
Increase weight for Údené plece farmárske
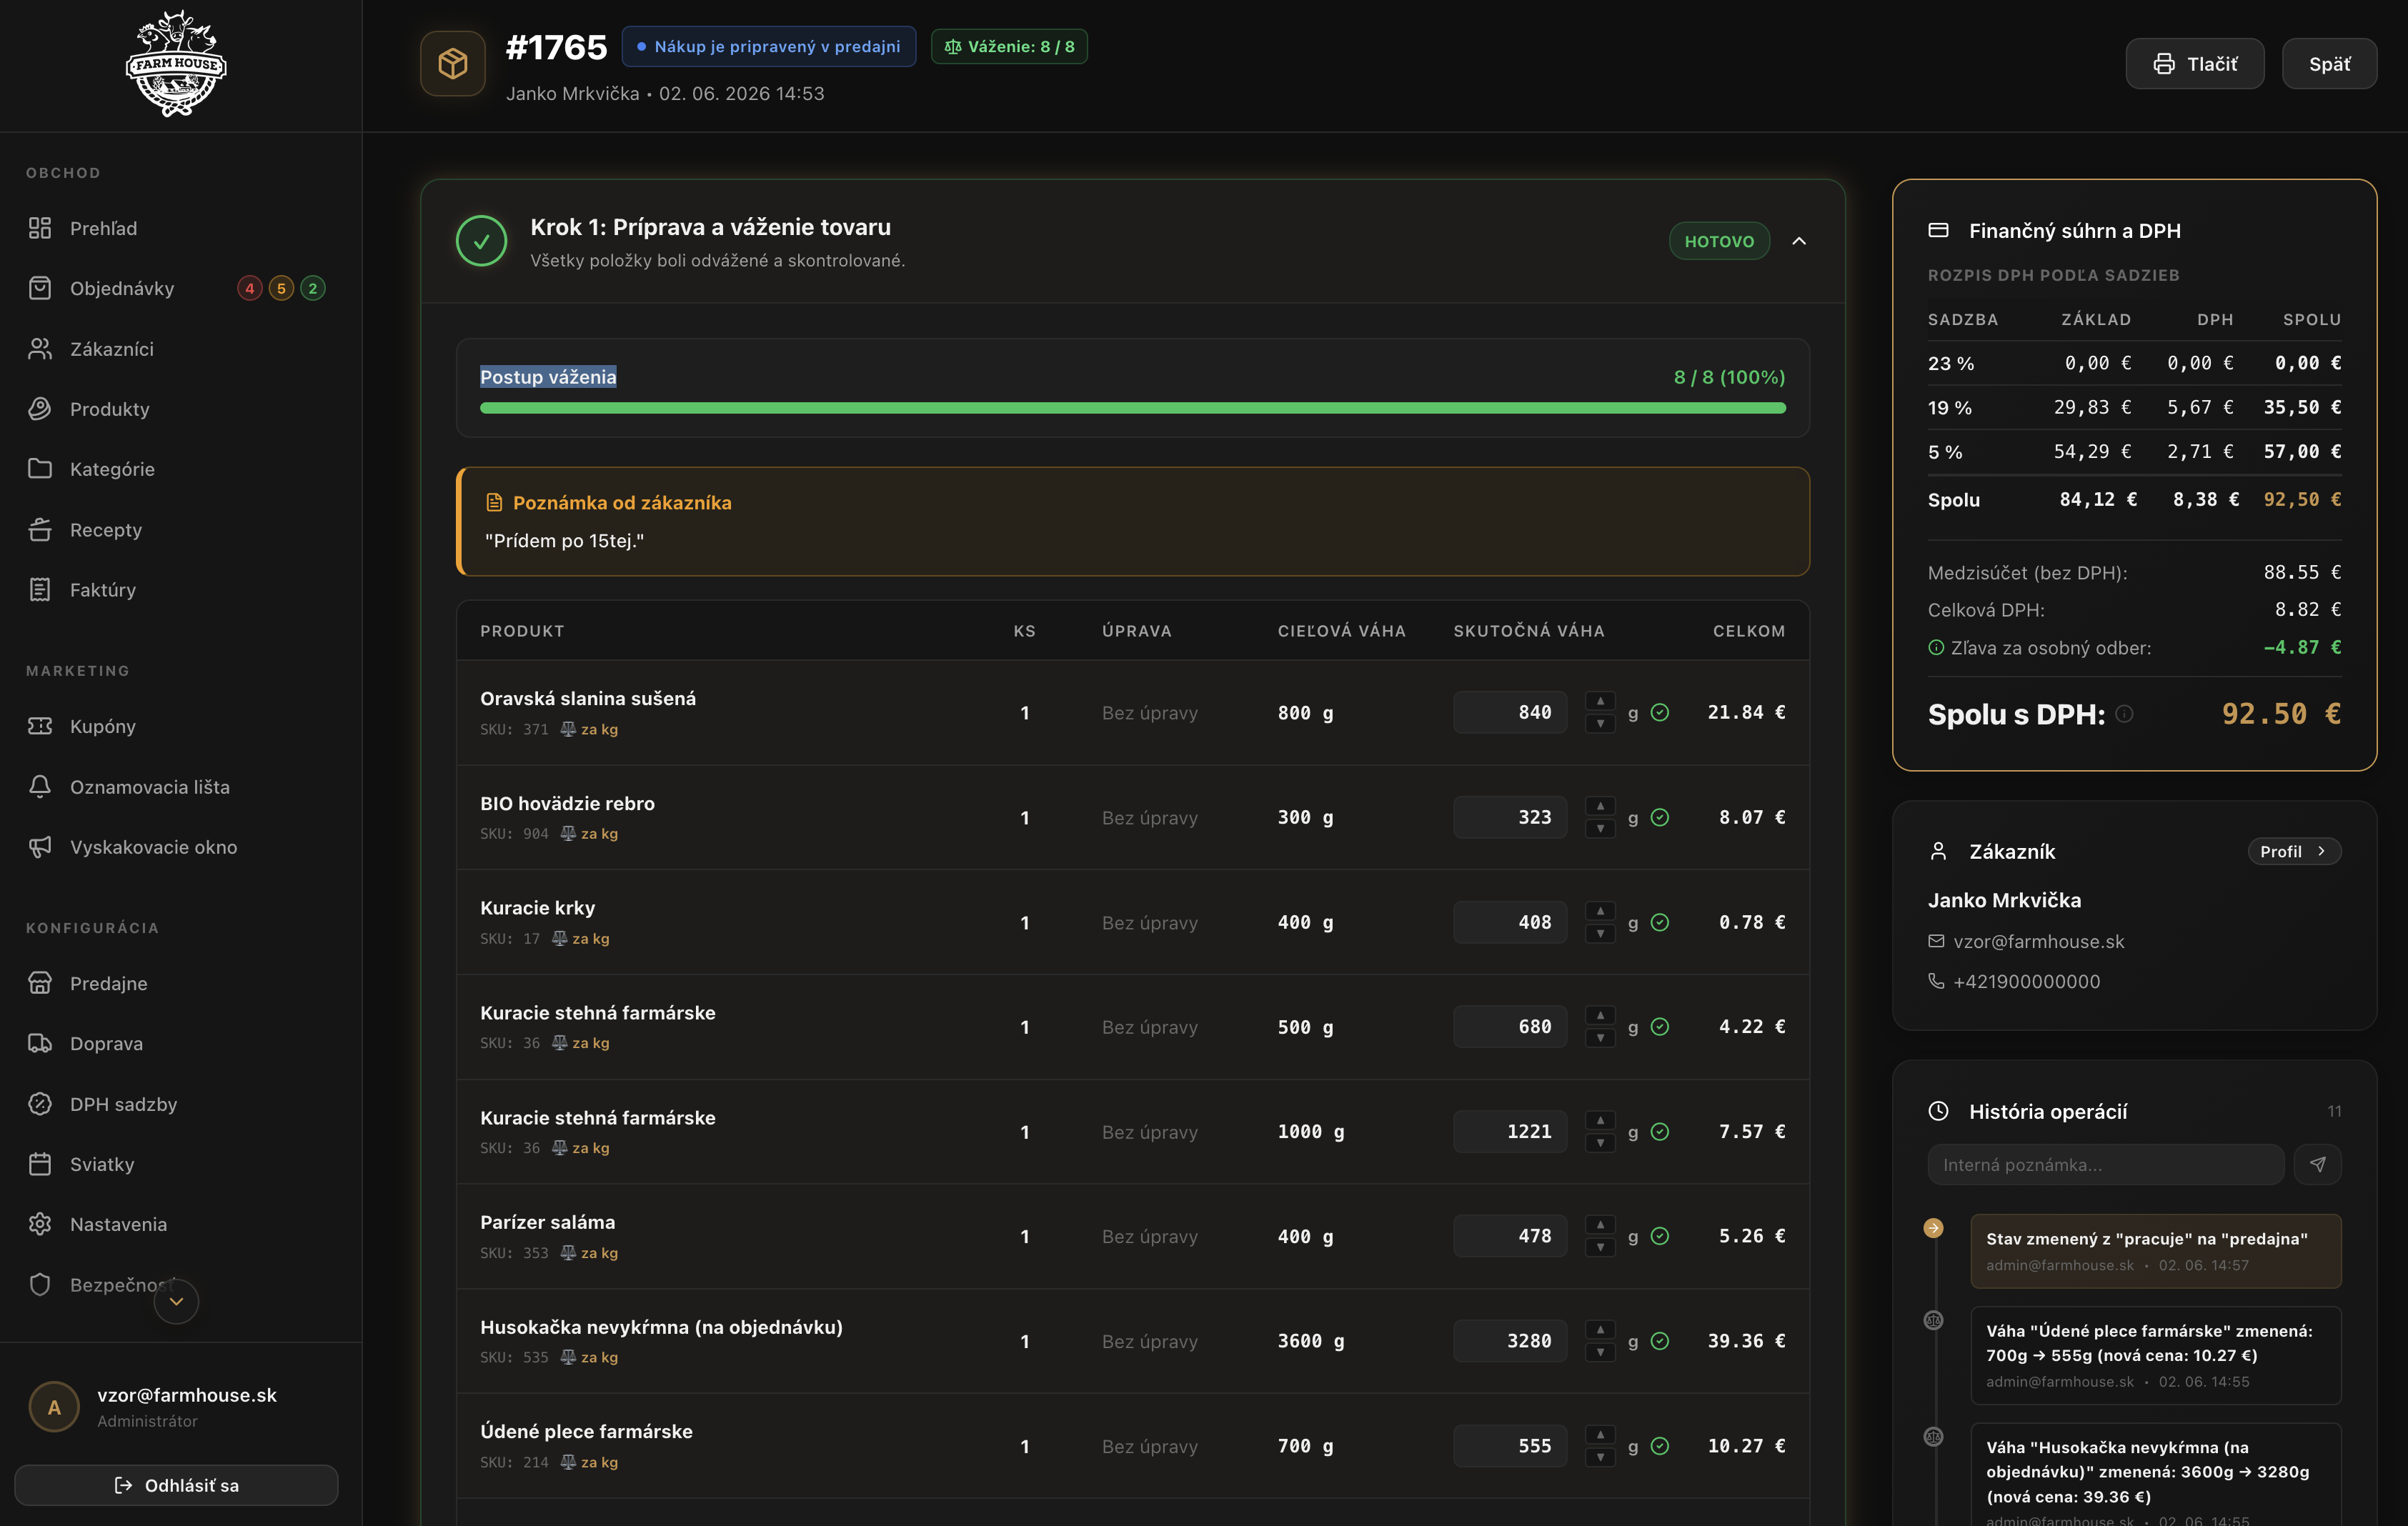pyautogui.click(x=1600, y=1434)
